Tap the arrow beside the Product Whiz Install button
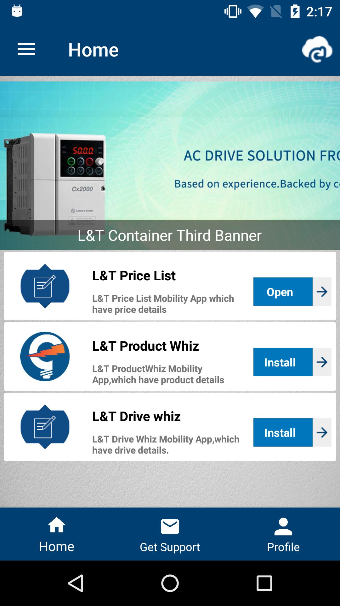Image resolution: width=340 pixels, height=606 pixels. point(322,362)
